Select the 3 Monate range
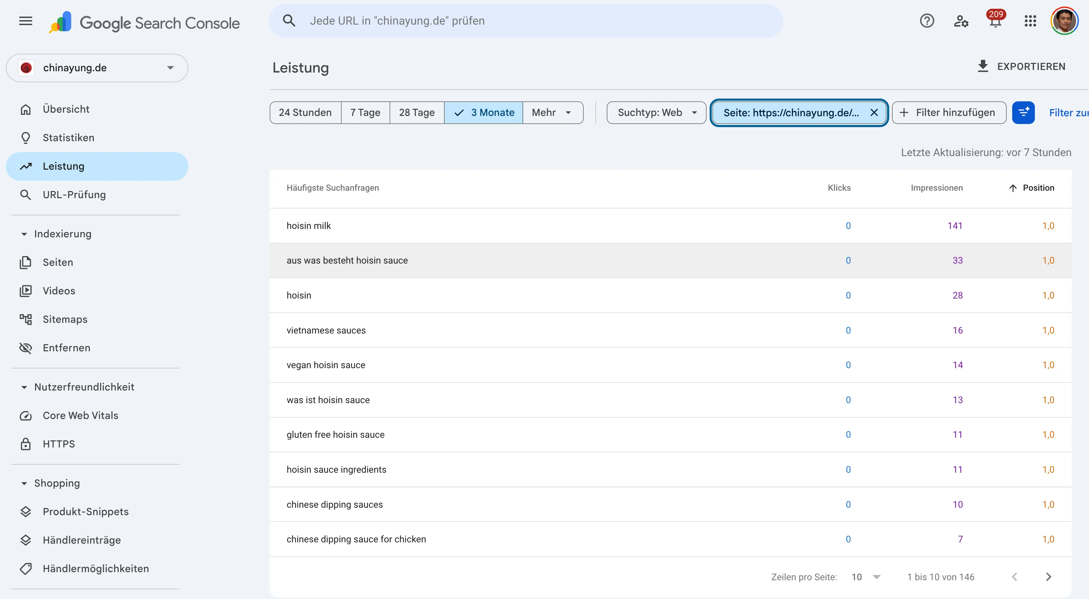The height and width of the screenshot is (599, 1089). pyautogui.click(x=484, y=113)
